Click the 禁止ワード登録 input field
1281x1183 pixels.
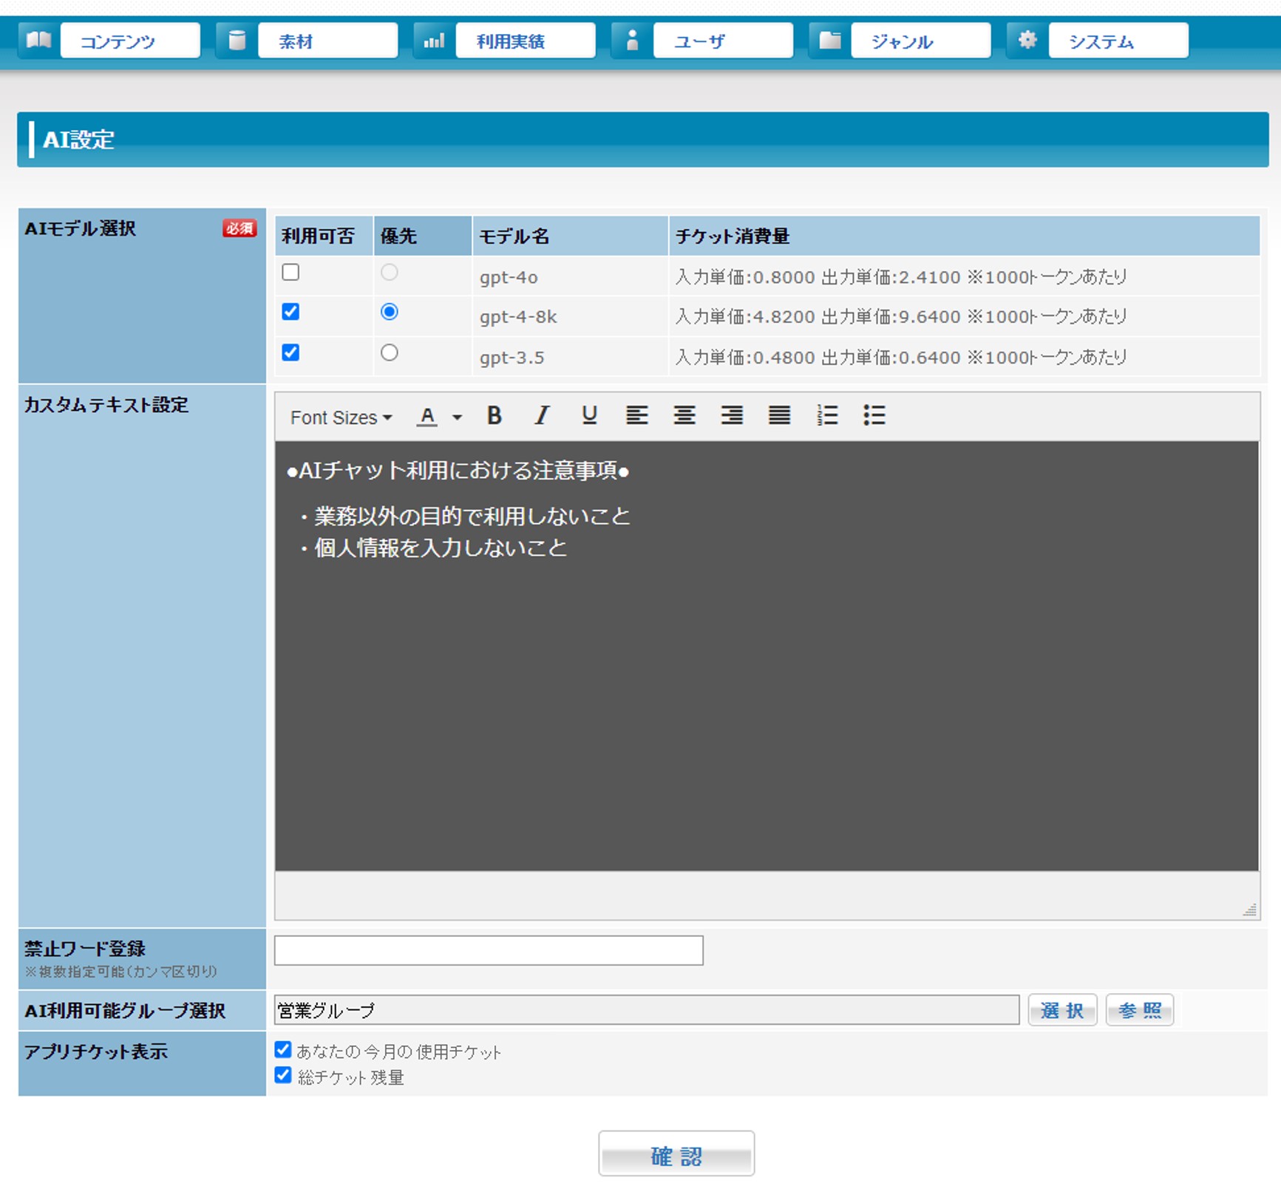coord(489,950)
